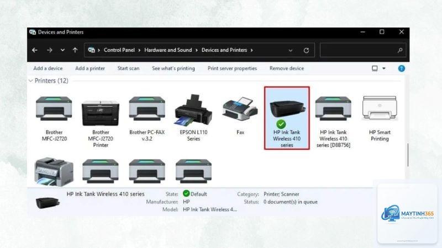442x248 pixels.
Task: Expand chevron after Devices and Printers breadcrumb
Action: click(251, 50)
